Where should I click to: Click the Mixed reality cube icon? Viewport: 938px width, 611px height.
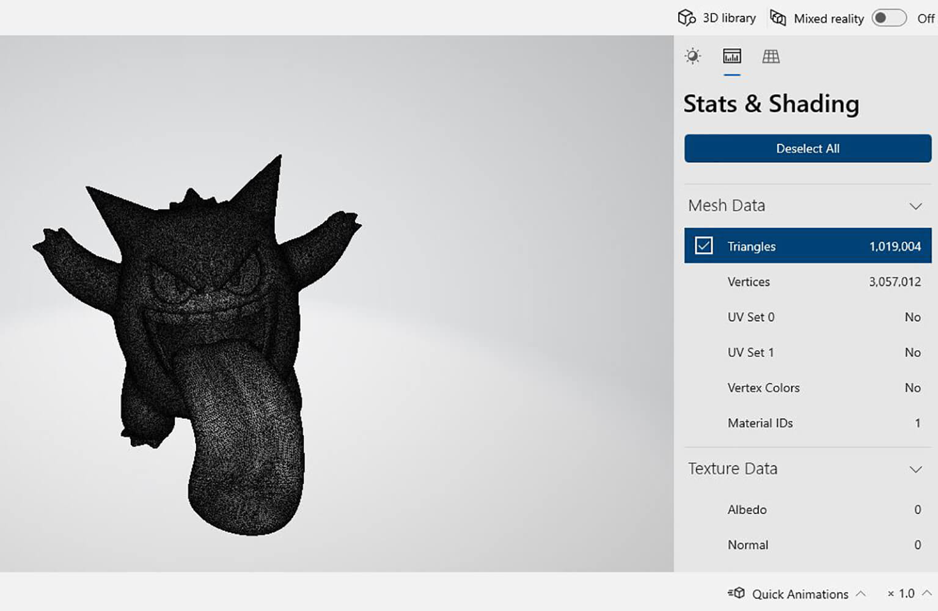point(778,18)
